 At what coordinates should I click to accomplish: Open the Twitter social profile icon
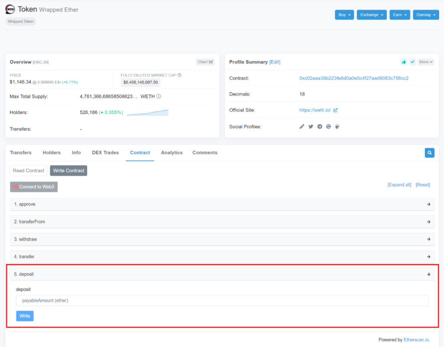pyautogui.click(x=310, y=127)
